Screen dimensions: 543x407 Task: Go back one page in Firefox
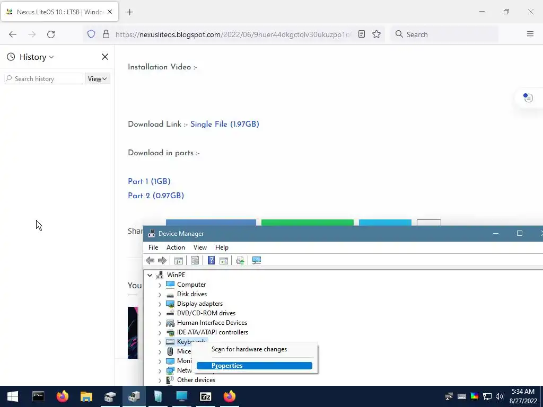(x=13, y=34)
